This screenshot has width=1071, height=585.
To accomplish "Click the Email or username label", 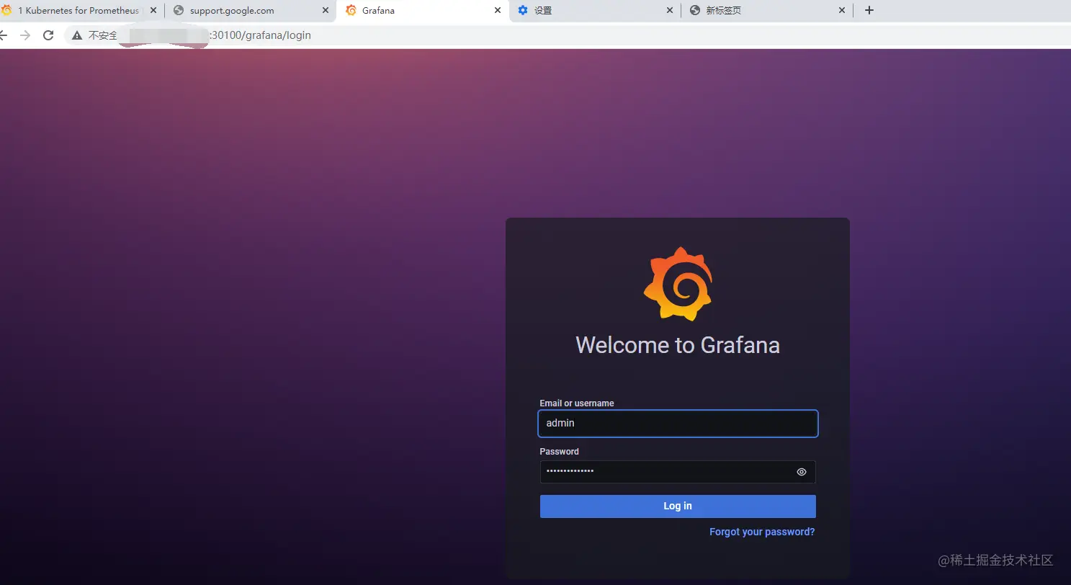I will pos(576,403).
